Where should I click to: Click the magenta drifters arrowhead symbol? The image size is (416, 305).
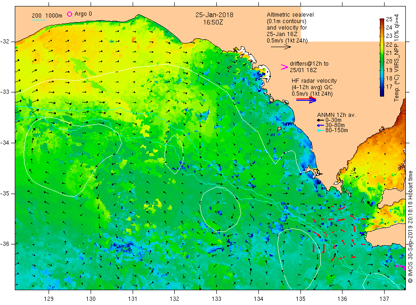click(x=284, y=67)
